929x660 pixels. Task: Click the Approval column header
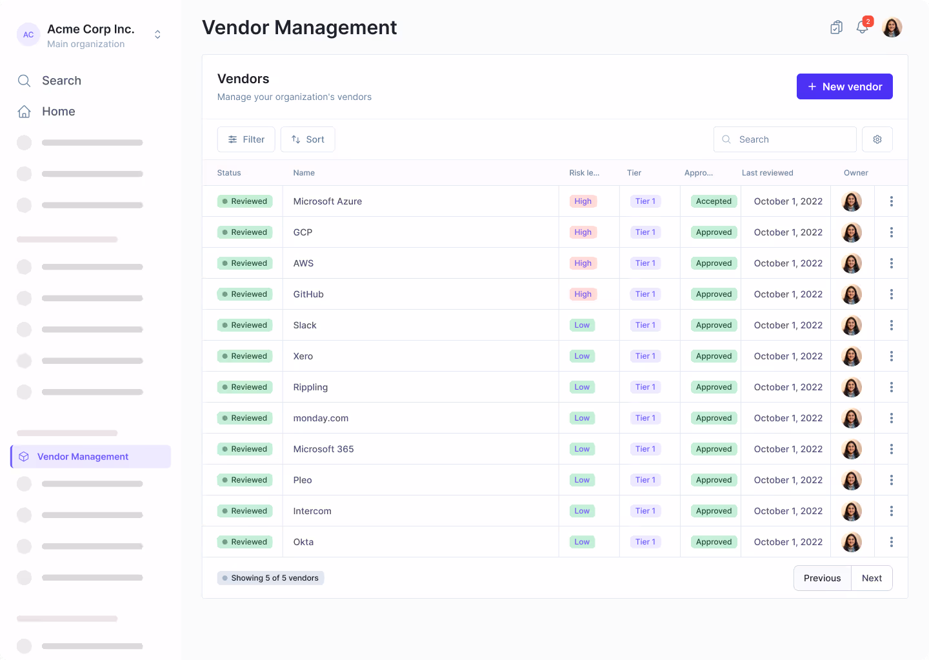(699, 173)
